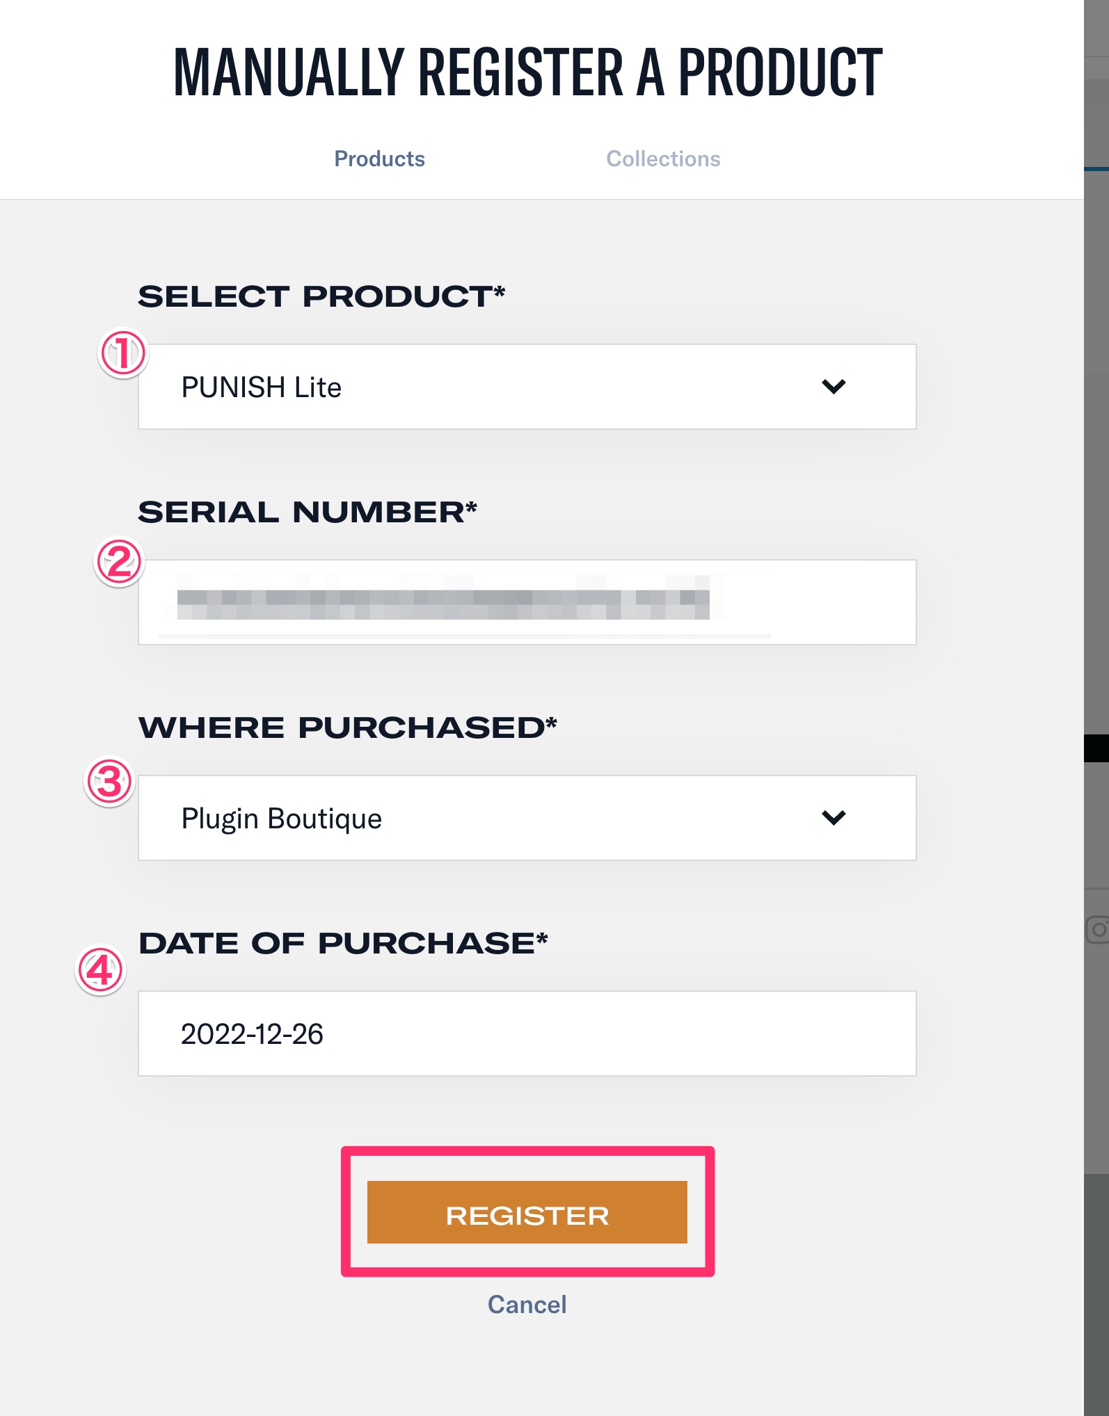1109x1416 pixels.
Task: Click the Cancel link
Action: coord(527,1304)
